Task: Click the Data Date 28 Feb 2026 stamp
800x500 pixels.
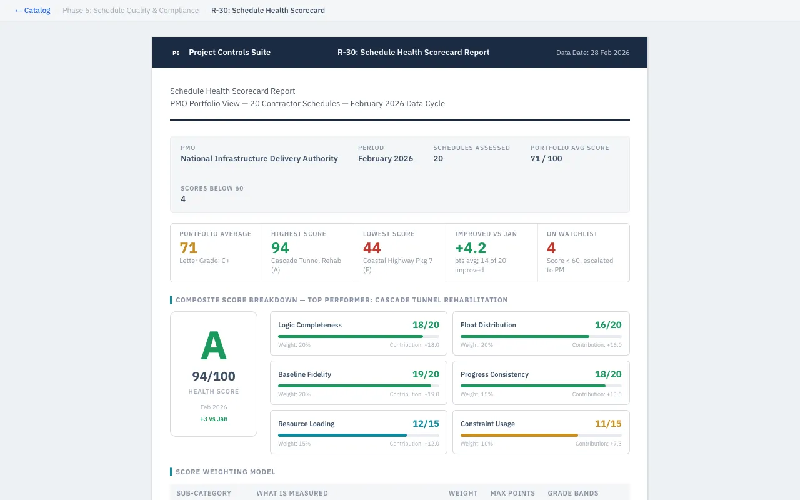Action: 592,52
